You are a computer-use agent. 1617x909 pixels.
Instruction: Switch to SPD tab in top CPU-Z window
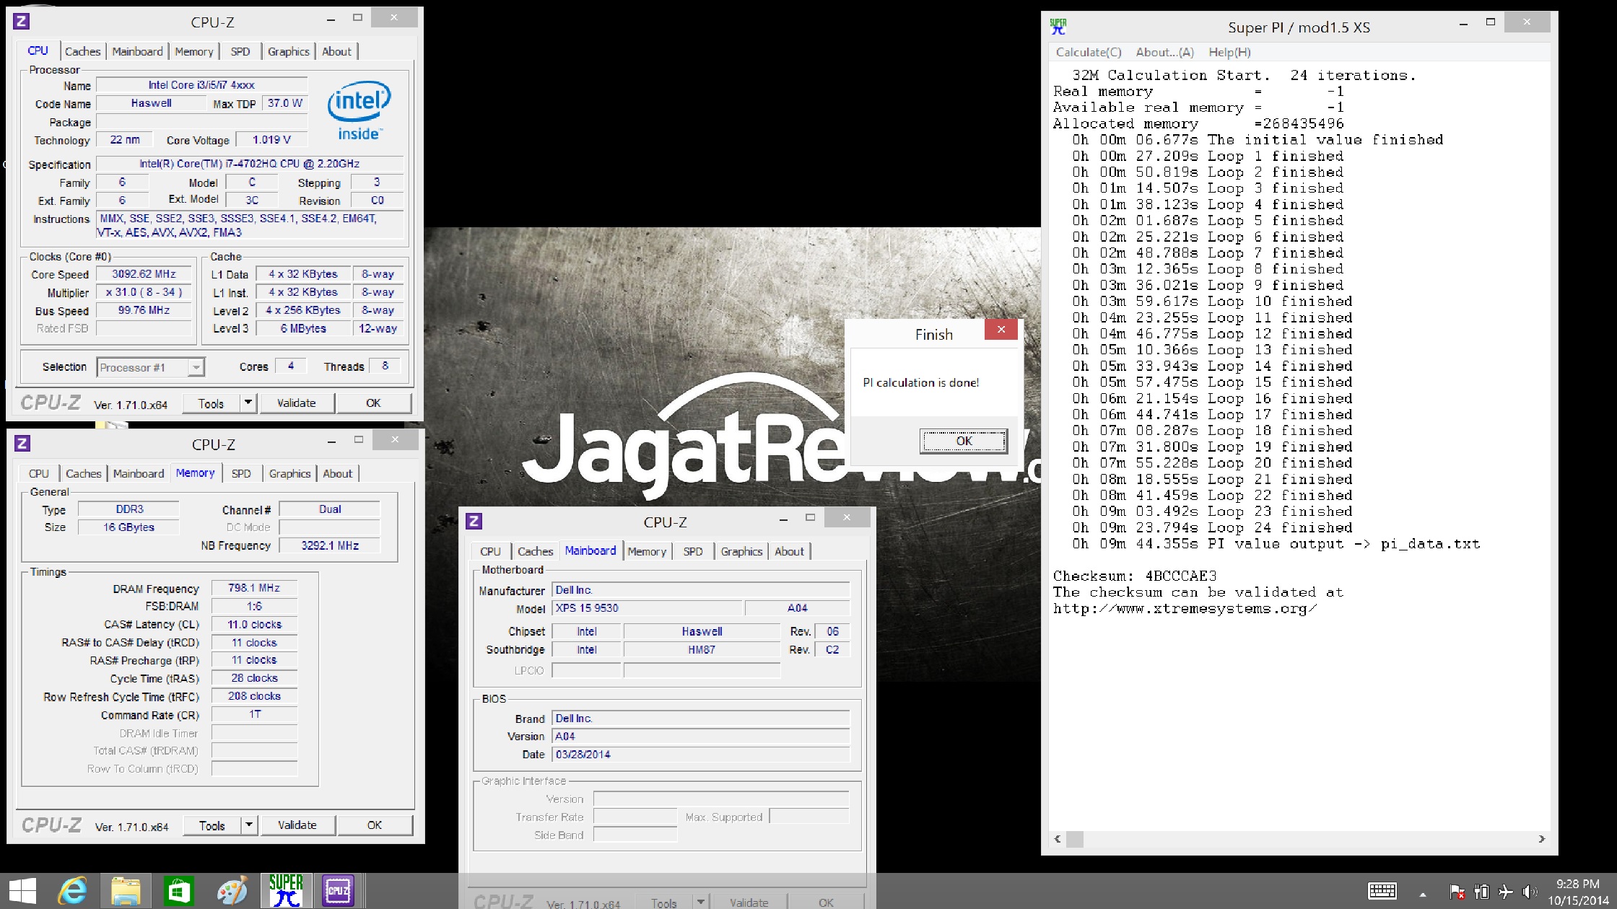240,51
